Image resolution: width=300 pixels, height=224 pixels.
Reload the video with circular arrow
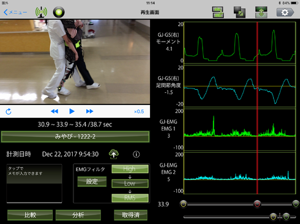coord(9,112)
